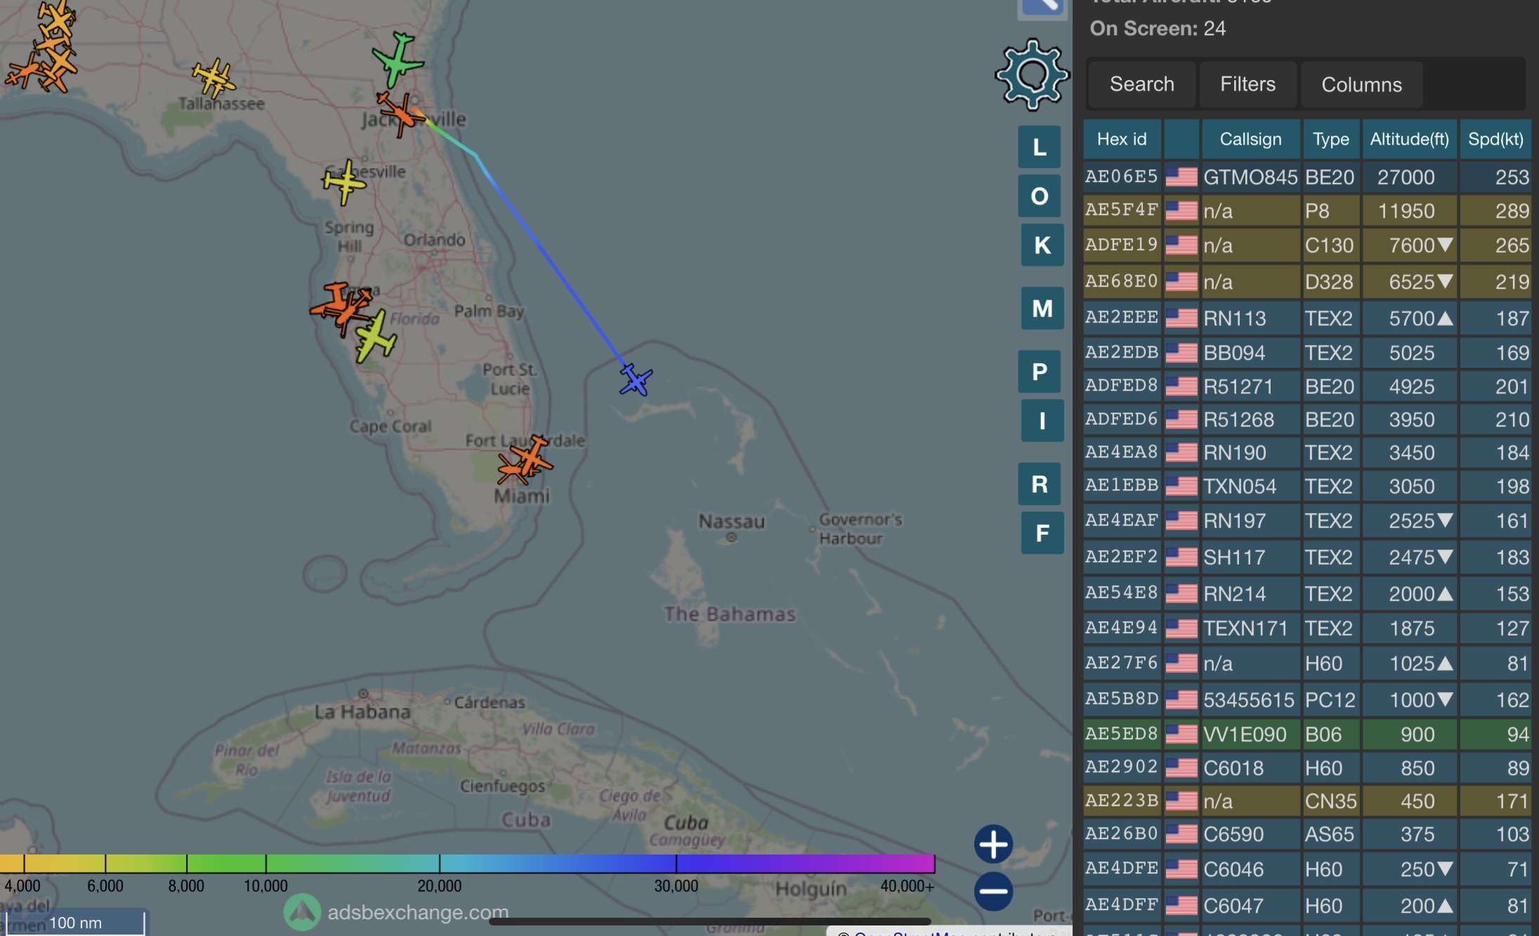
Task: Sort by Altitude(ft) column header
Action: pyautogui.click(x=1409, y=139)
